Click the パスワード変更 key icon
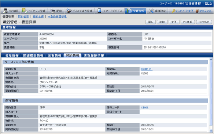214x134 pixels. [174, 11]
